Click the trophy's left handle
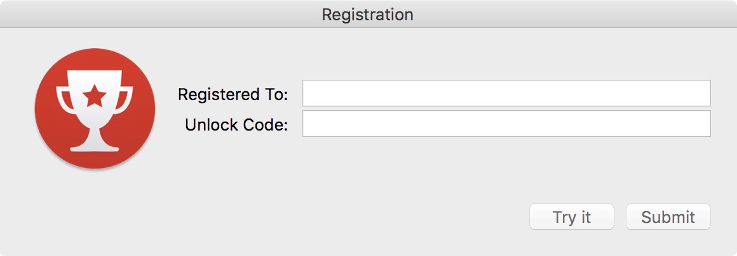This screenshot has height=256, width=737. 63,100
